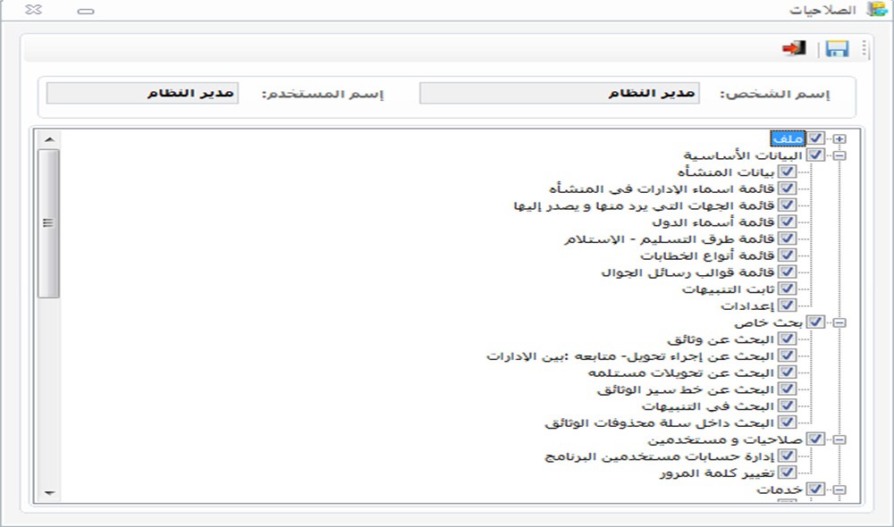Disable the تغيير كلمة المرور permission checkbox
The height and width of the screenshot is (527, 894).
coord(787,473)
